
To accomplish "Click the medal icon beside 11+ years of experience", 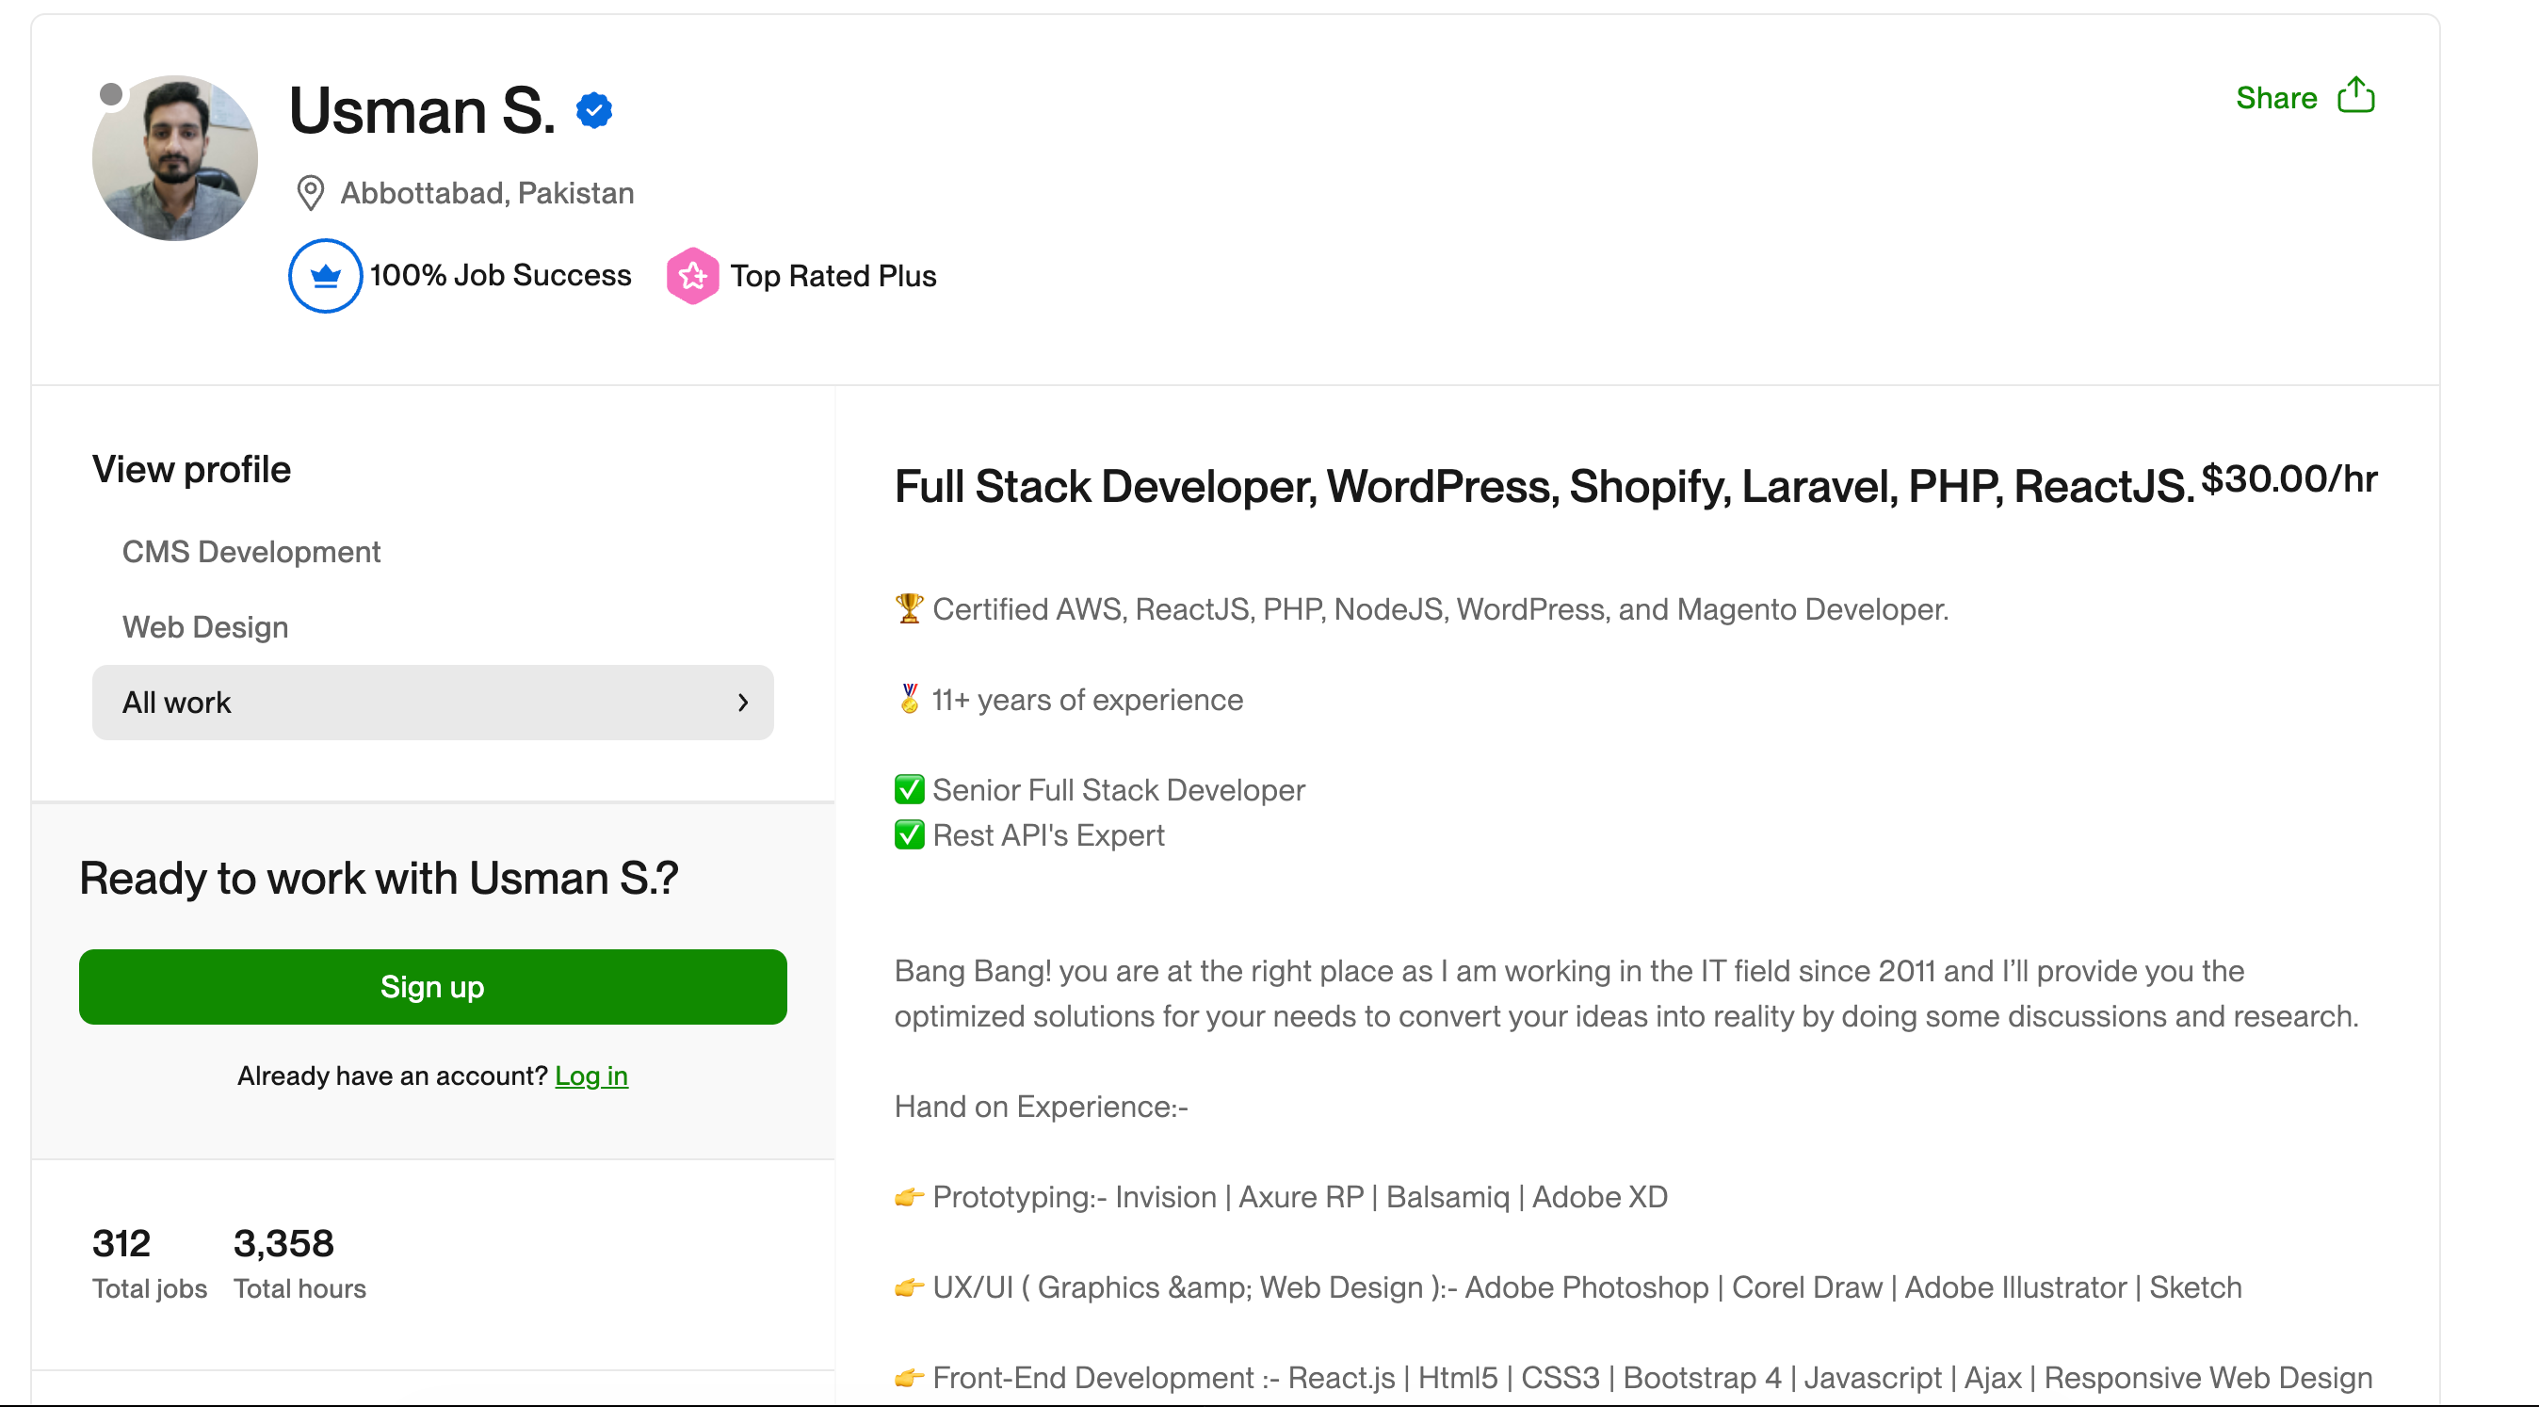I will coord(909,700).
